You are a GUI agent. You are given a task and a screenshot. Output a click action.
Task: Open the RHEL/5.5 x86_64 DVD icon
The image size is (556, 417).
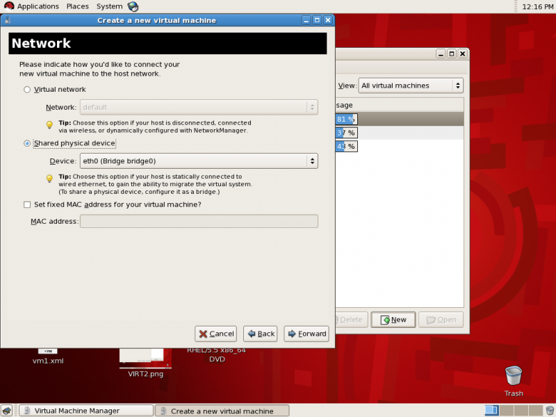pos(217,354)
